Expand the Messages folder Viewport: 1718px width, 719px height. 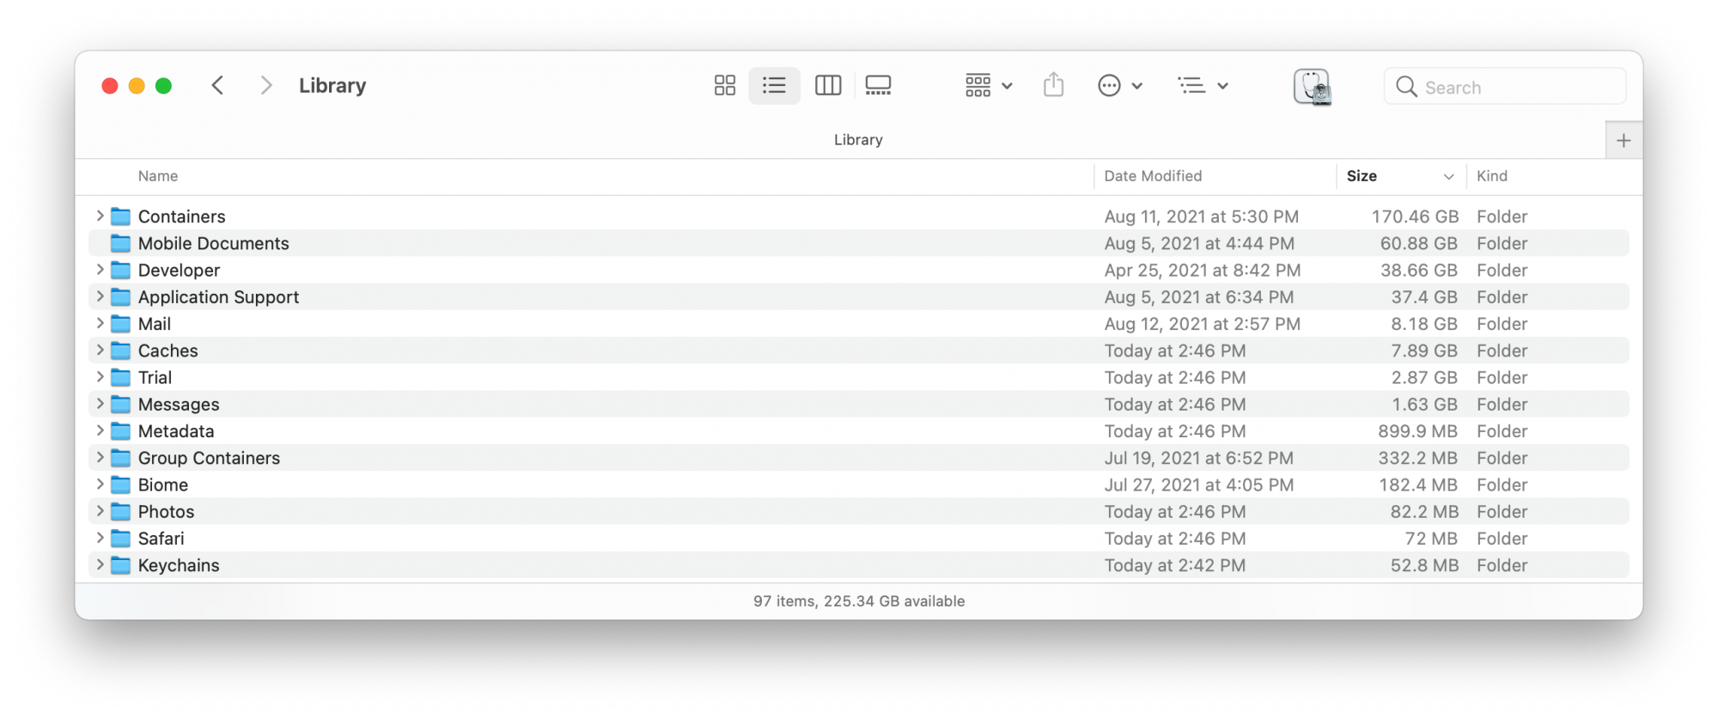[x=100, y=404]
